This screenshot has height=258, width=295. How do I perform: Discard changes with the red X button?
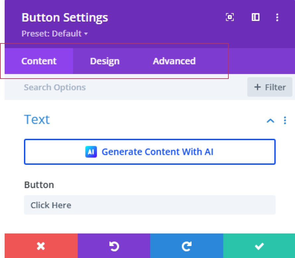click(41, 246)
